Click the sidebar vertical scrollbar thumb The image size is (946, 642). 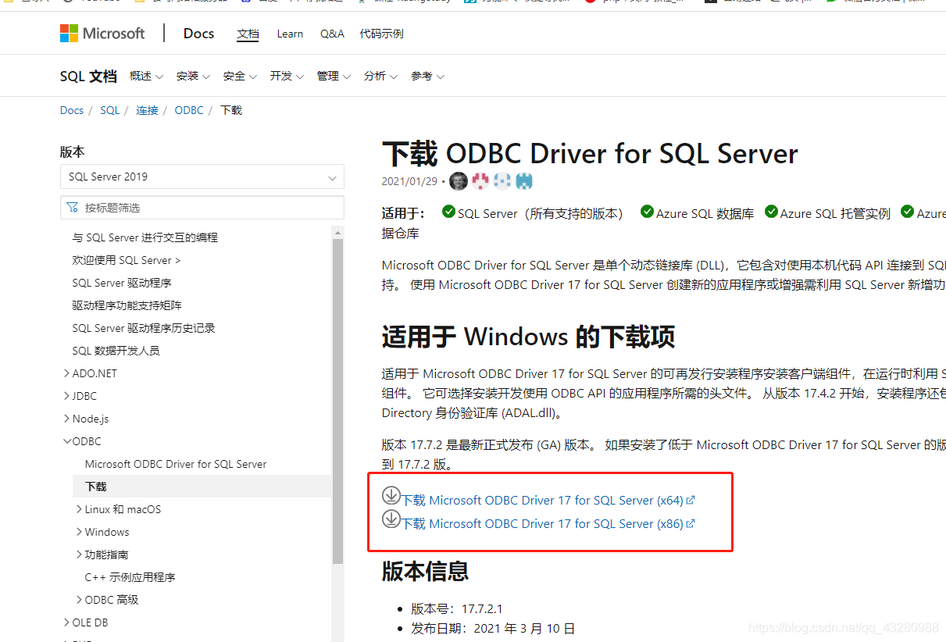[x=338, y=401]
